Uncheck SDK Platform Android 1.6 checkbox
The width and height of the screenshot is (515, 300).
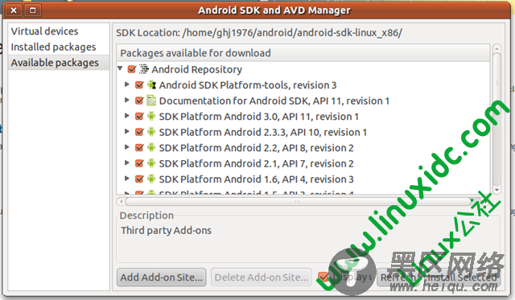point(139,179)
